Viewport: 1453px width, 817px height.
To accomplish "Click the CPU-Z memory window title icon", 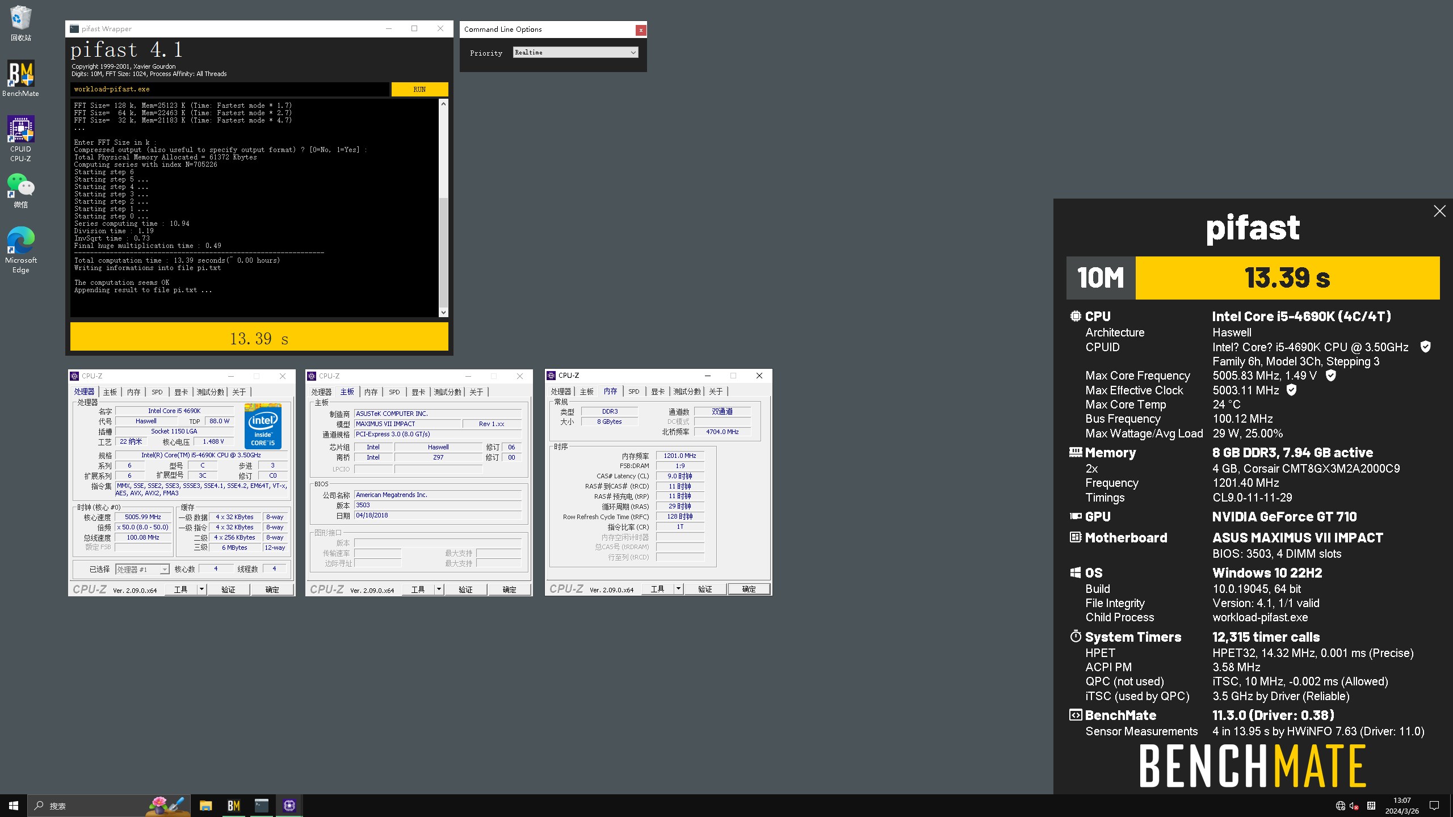I will tap(551, 376).
